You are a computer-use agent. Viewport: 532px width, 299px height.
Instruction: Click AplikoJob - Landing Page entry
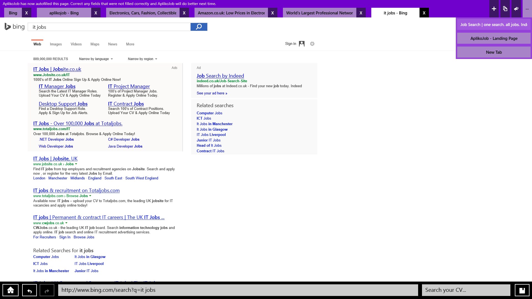tap(494, 38)
